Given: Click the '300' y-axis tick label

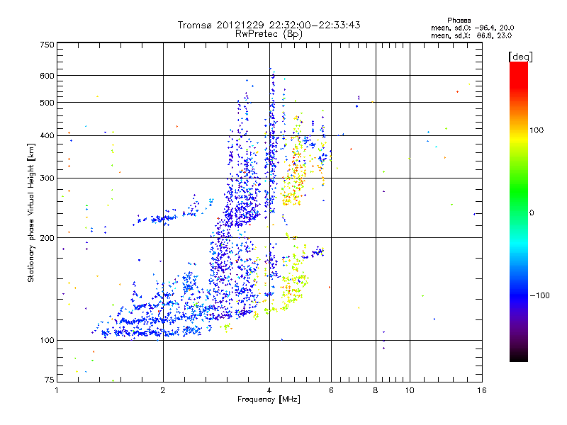Looking at the screenshot, I should (47, 178).
